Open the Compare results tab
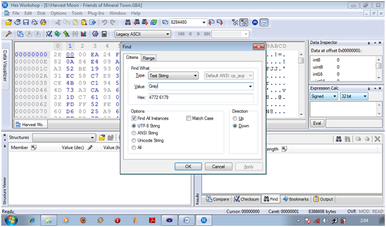The width and height of the screenshot is (386, 227). click(218, 199)
